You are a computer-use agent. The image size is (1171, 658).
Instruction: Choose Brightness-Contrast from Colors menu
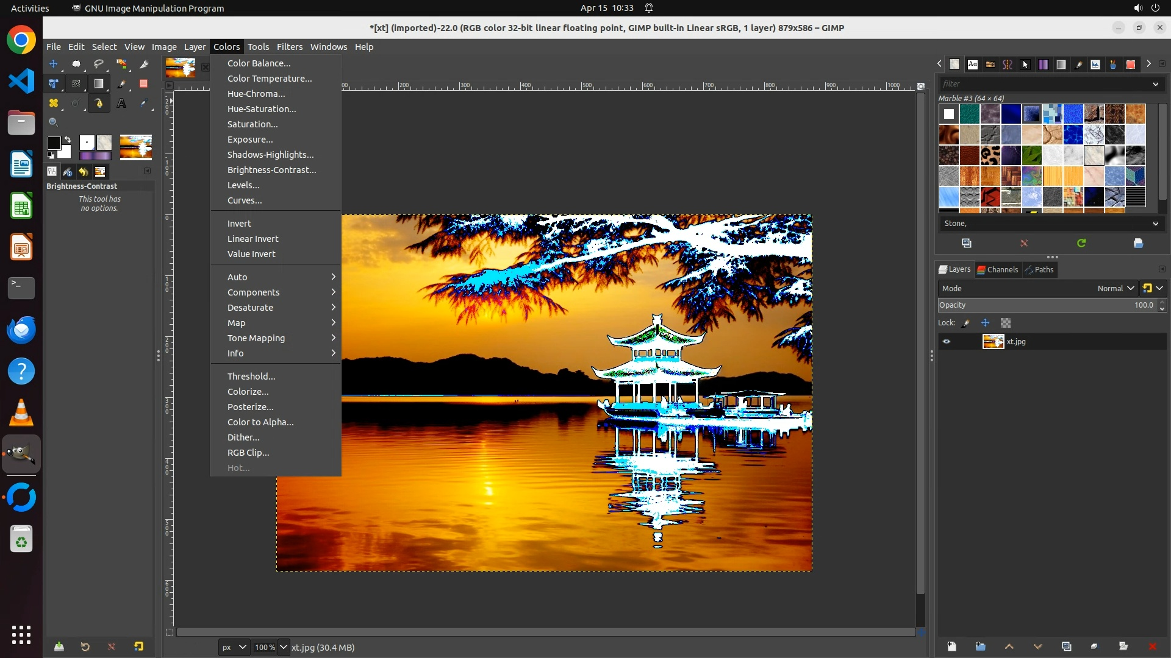[x=271, y=170]
